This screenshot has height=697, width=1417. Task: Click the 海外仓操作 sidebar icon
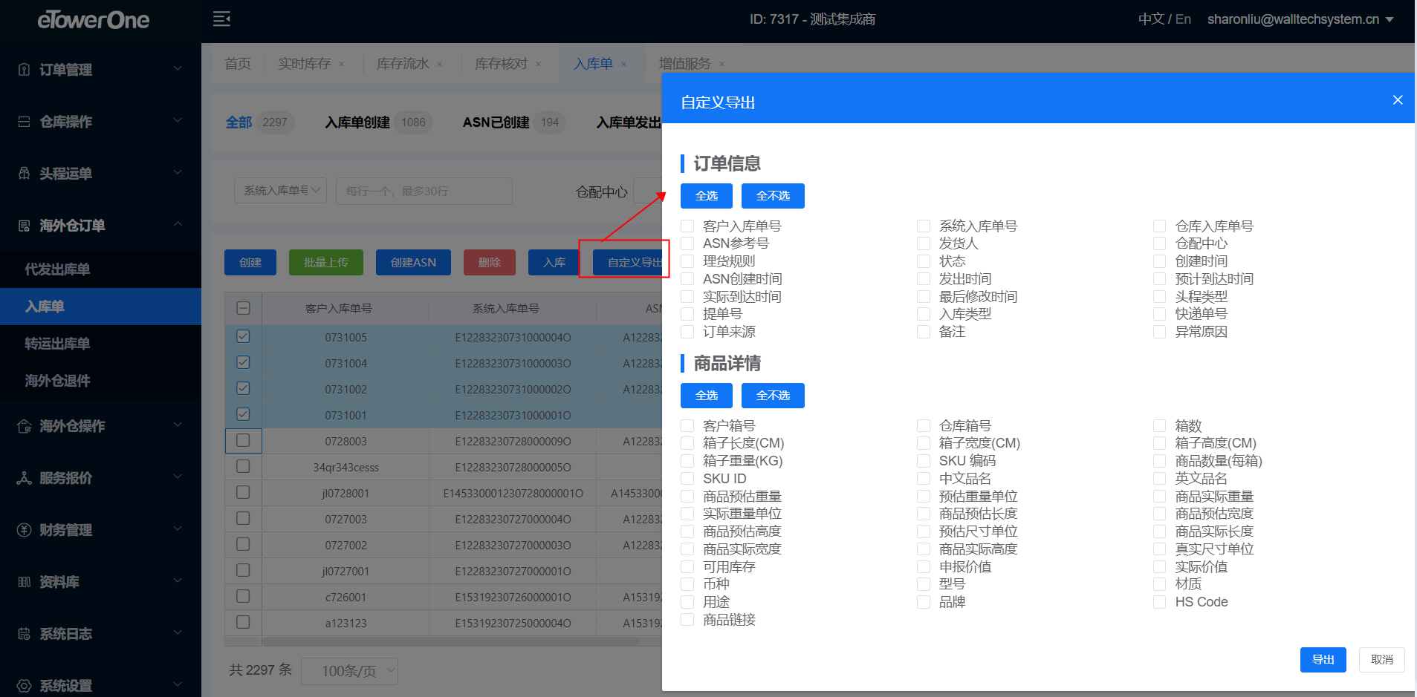tap(24, 426)
